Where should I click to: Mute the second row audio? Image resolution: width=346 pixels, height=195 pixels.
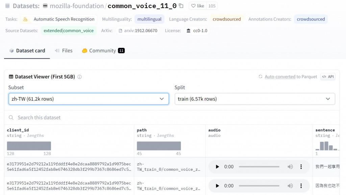(x=290, y=186)
